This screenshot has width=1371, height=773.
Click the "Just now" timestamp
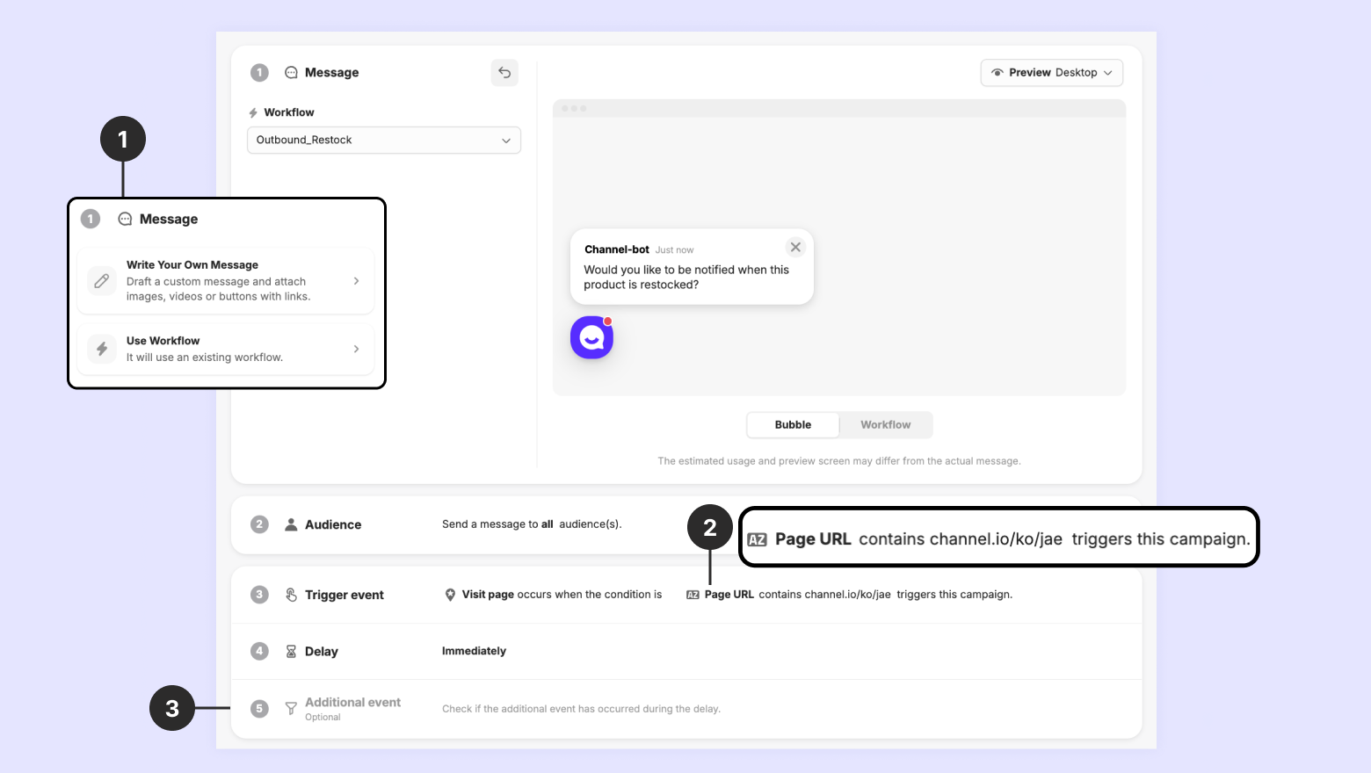[x=674, y=250]
